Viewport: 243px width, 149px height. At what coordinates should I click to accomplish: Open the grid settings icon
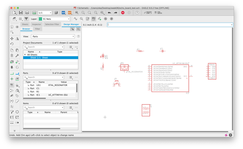[20, 19]
